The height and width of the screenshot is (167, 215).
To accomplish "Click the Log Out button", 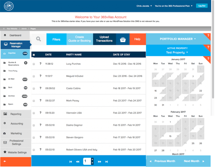I will tap(202, 6).
